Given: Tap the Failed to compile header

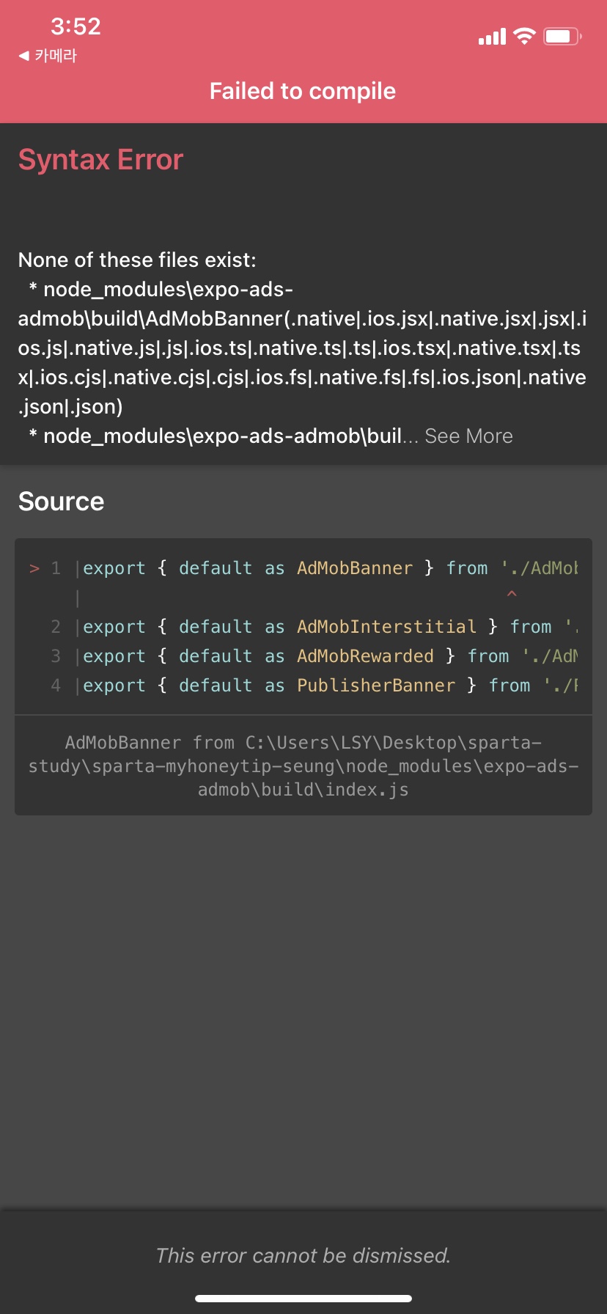Looking at the screenshot, I should (303, 91).
